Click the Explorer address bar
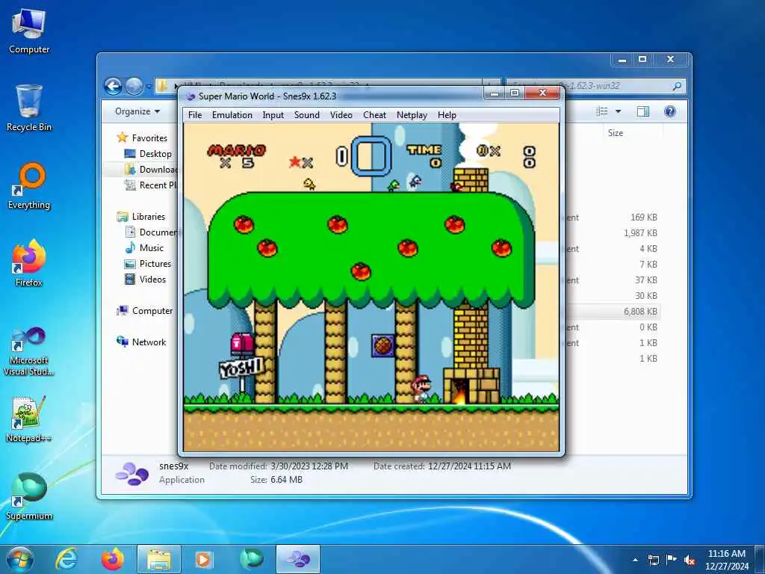 pyautogui.click(x=327, y=87)
